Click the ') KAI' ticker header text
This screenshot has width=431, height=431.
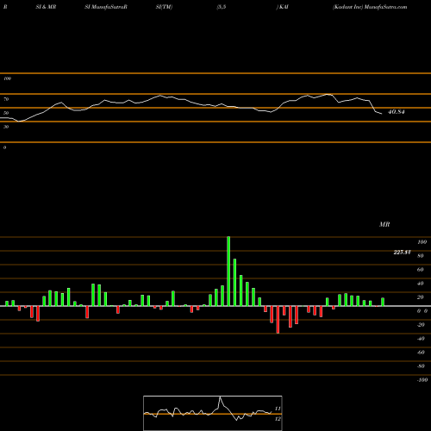283,7
